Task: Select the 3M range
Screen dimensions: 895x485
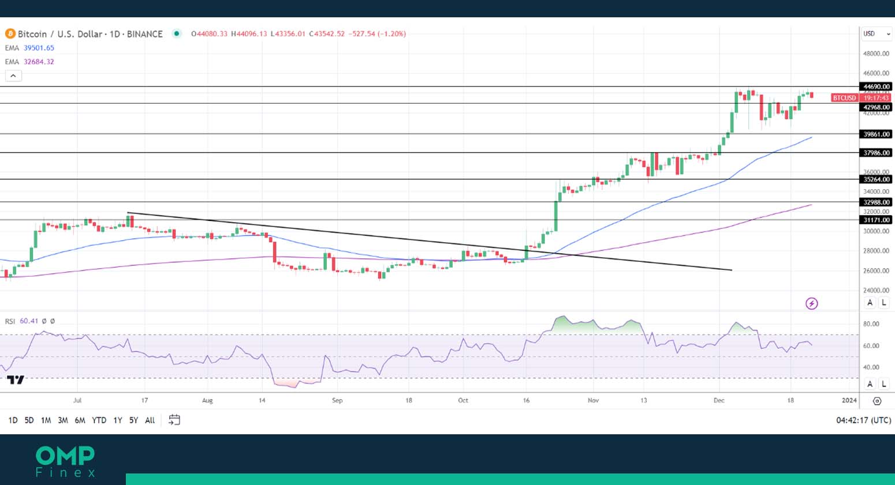Action: coord(63,420)
